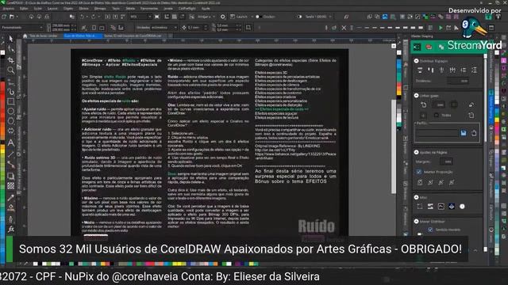Toggle the Sentido Horário checkbox
Screen dimensions: 508x285
pyautogui.click(x=430, y=230)
